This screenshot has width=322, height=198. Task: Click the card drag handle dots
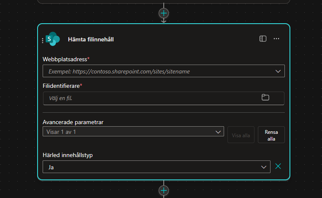(43, 41)
